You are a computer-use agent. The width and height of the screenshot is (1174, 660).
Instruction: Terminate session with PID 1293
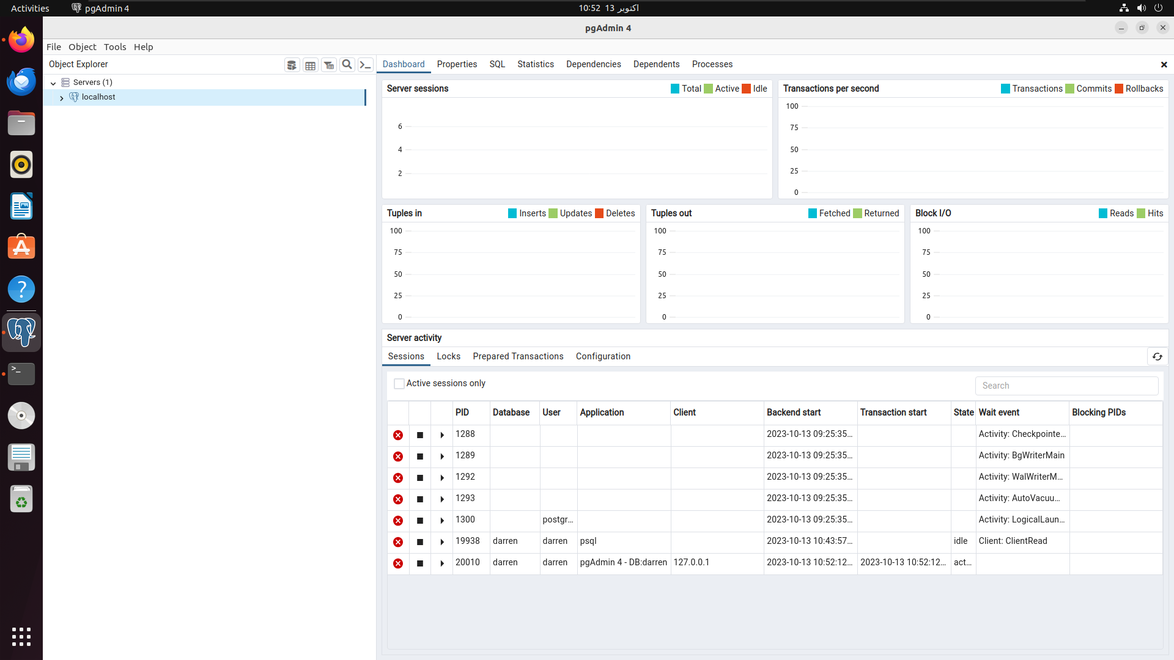pos(398,499)
